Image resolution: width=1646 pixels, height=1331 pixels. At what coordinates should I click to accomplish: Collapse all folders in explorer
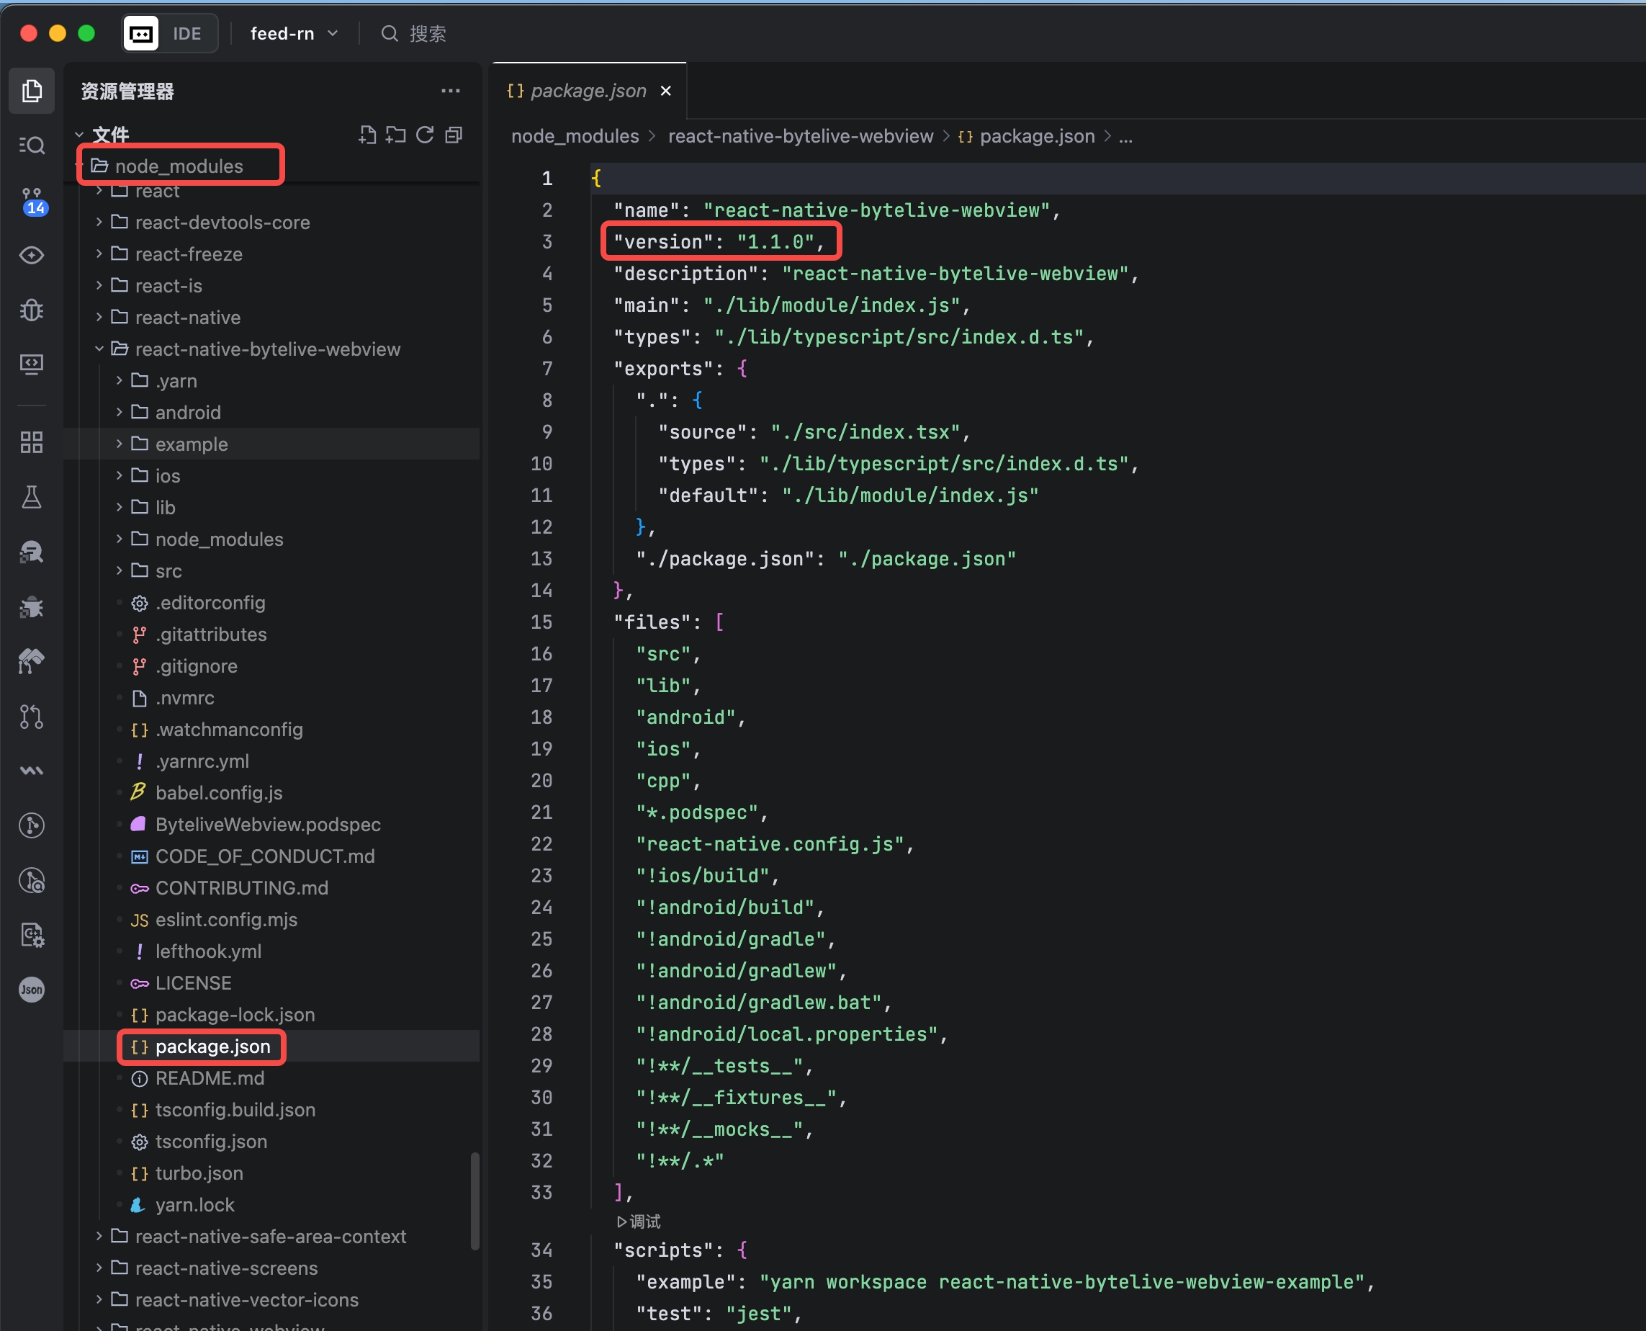coord(454,135)
